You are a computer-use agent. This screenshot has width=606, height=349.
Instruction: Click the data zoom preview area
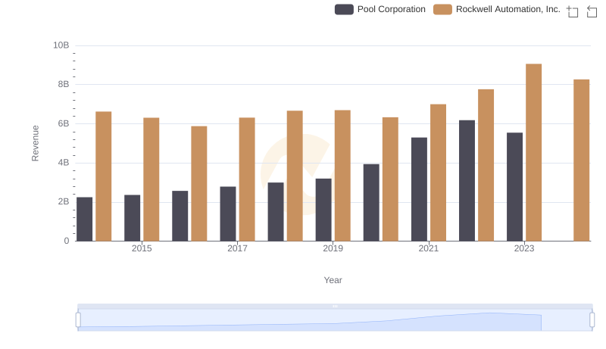[335, 320]
